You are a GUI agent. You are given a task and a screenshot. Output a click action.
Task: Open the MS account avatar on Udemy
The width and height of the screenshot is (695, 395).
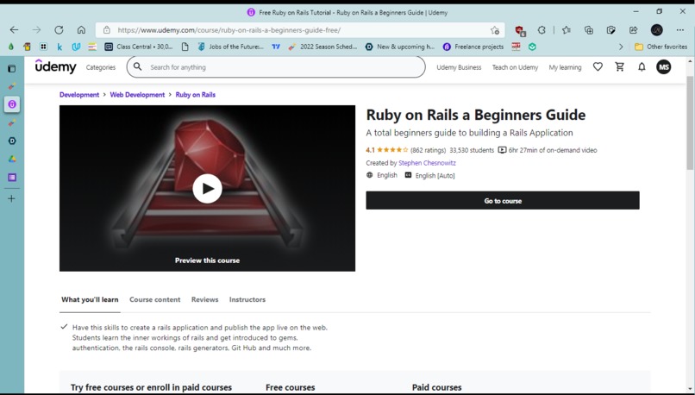click(x=664, y=67)
